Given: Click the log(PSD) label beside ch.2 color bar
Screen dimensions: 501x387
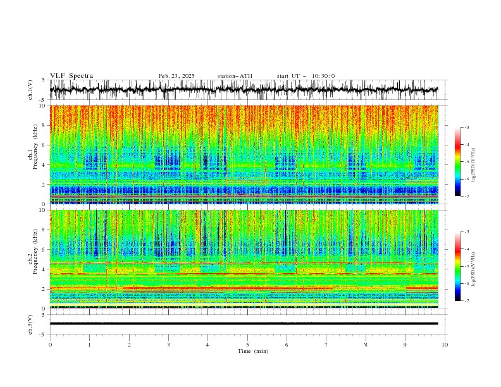Looking at the screenshot, I should click(x=473, y=269).
